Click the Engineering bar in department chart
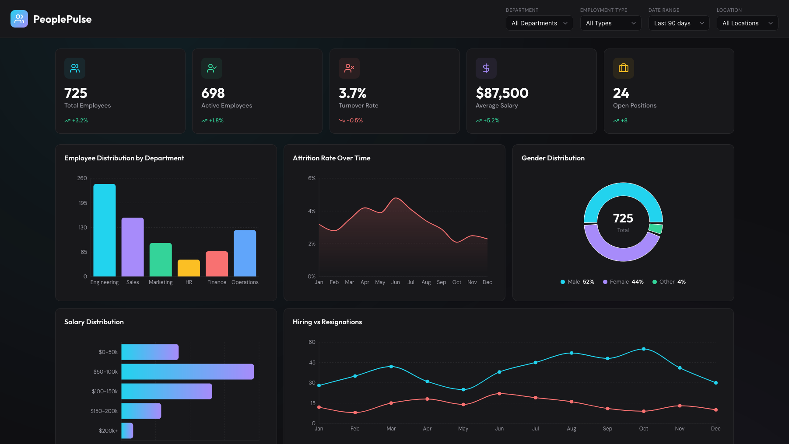 click(x=105, y=229)
